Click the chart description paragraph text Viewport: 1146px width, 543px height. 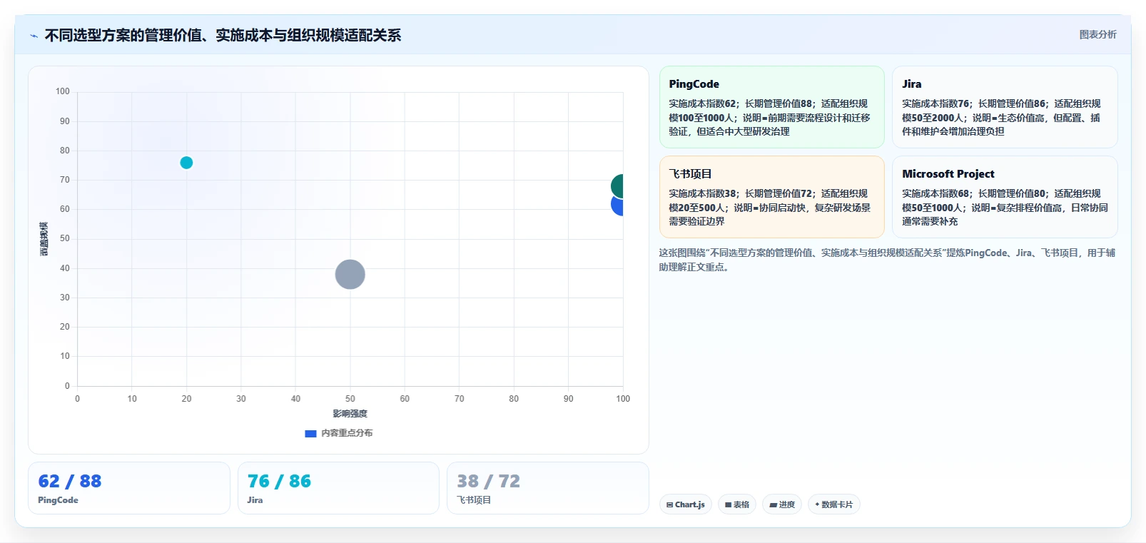(x=887, y=260)
